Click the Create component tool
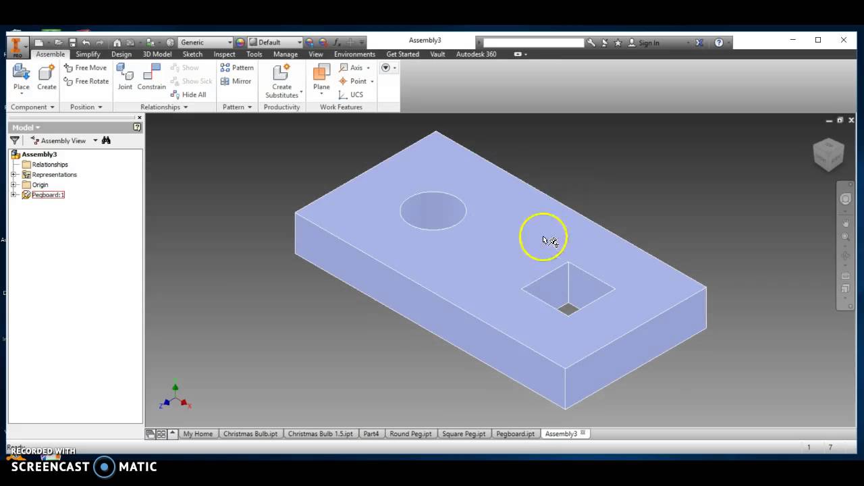 pos(47,78)
